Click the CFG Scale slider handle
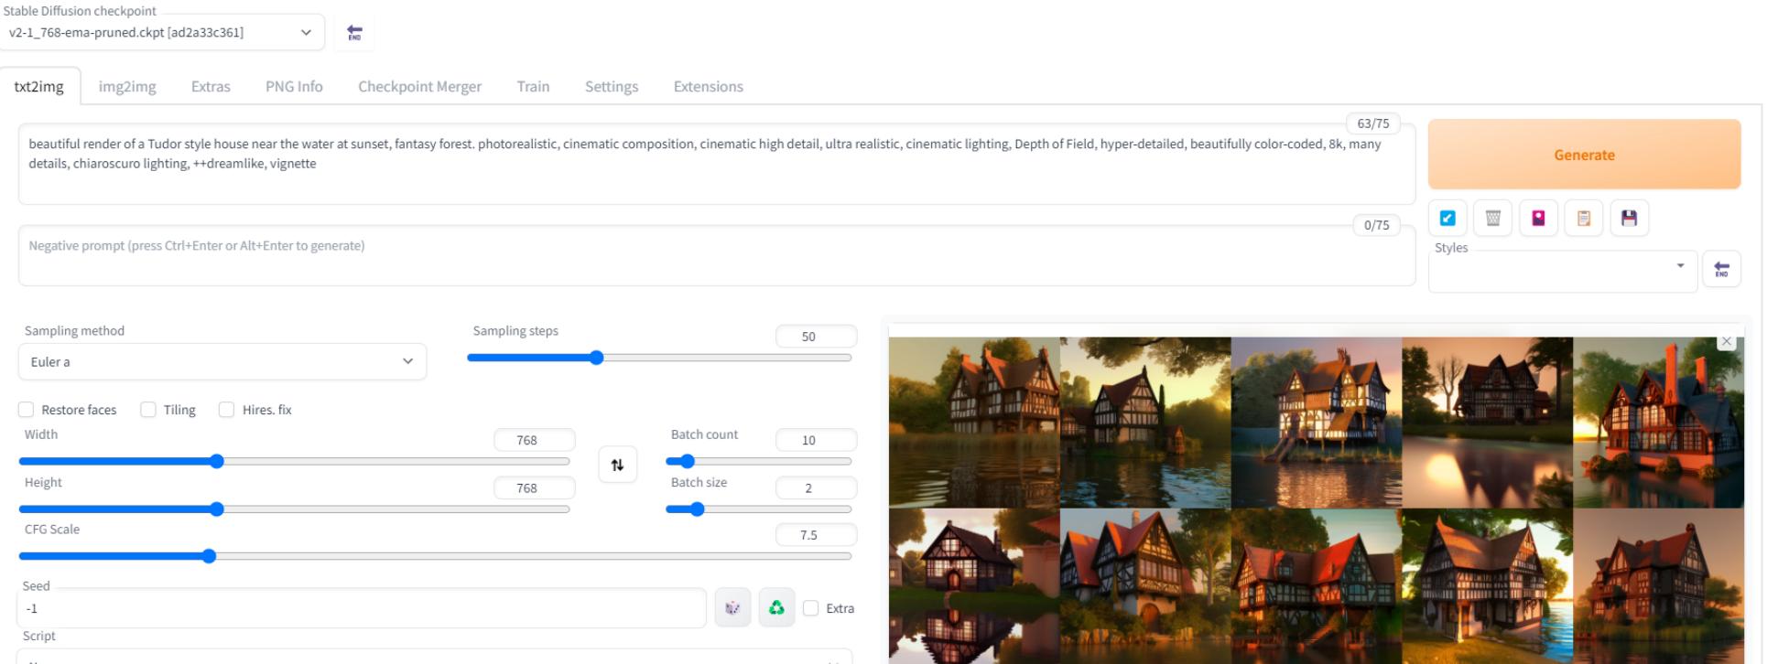The height and width of the screenshot is (664, 1778). [x=209, y=556]
